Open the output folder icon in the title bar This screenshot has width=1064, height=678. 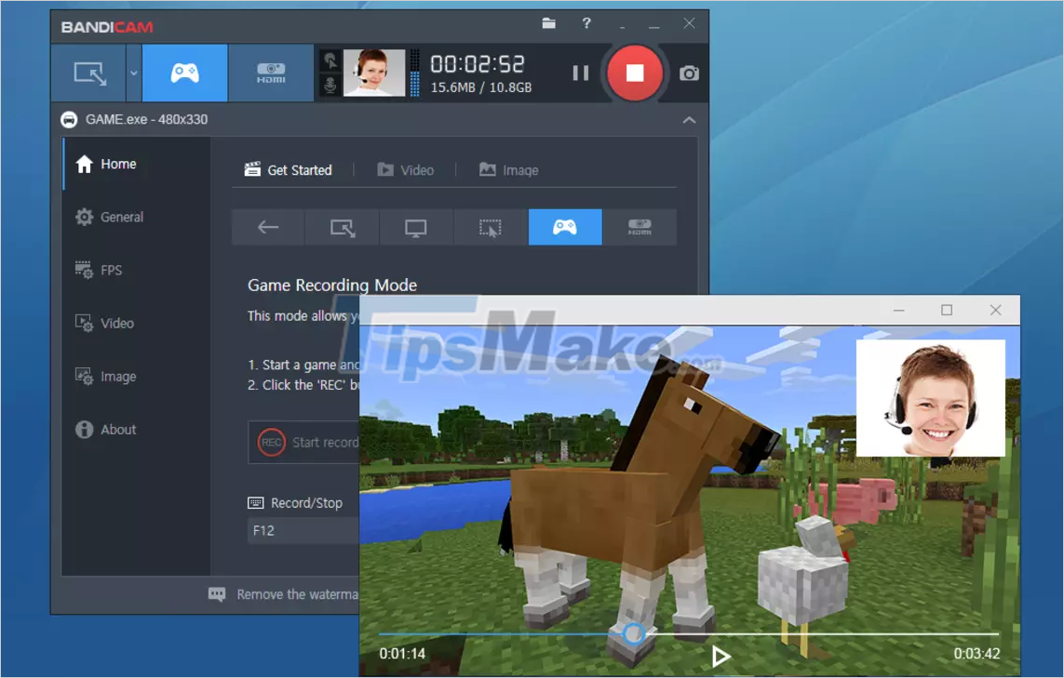click(548, 25)
